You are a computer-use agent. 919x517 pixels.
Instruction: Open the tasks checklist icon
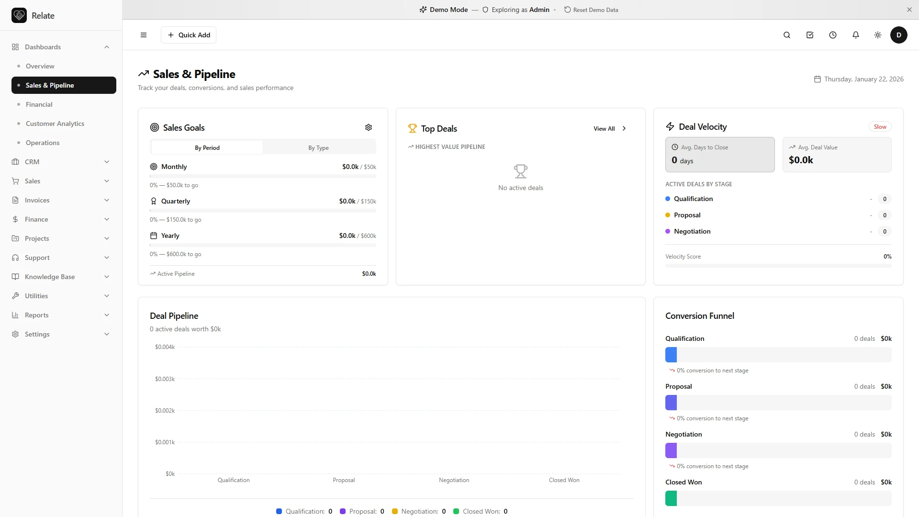click(810, 35)
